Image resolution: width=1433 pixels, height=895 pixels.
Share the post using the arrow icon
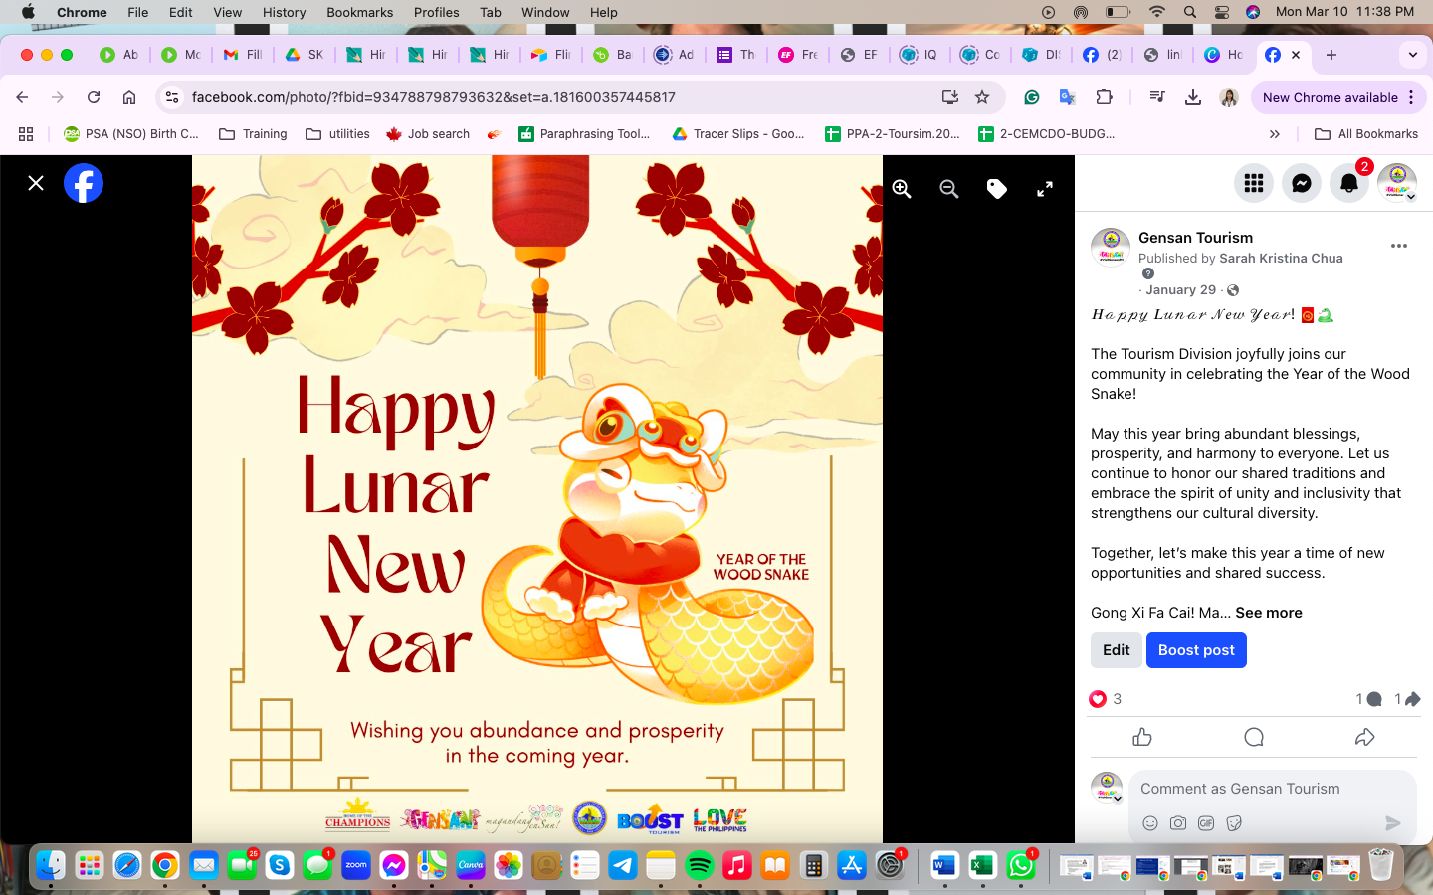1365,737
